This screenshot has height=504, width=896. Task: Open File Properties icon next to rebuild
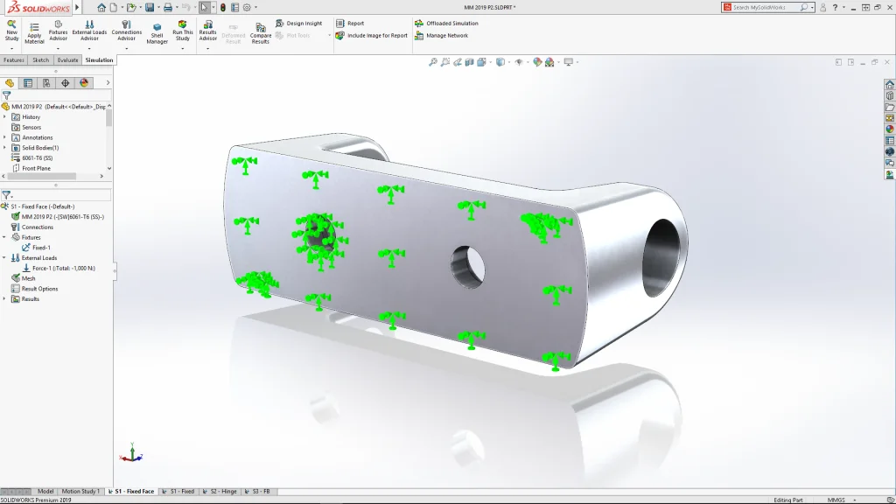(234, 7)
